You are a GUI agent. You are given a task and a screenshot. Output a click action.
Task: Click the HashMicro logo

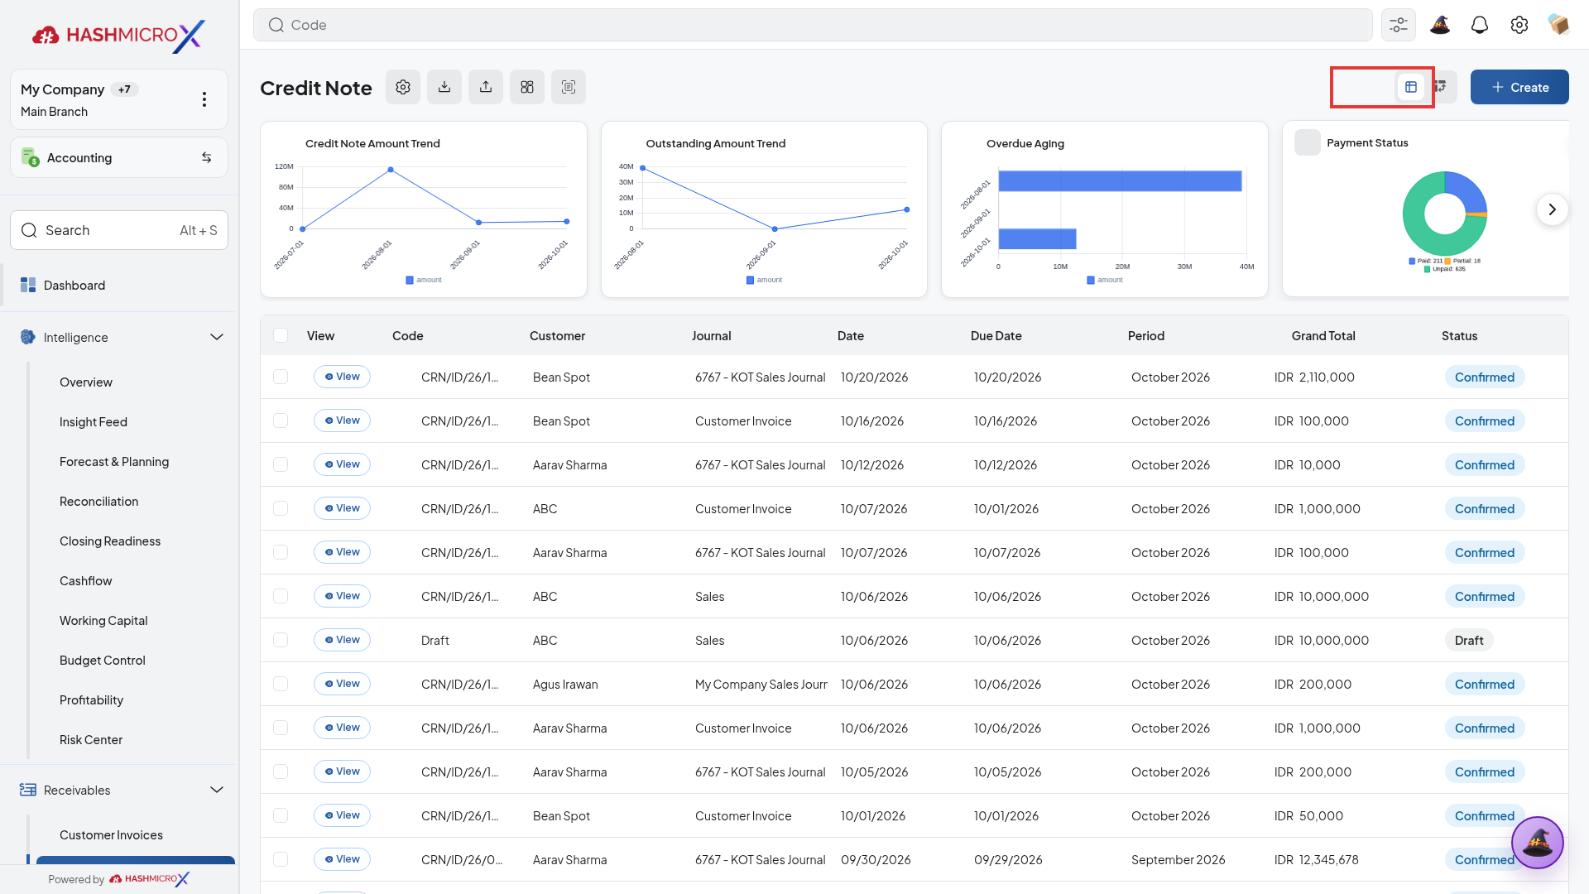coord(119,35)
